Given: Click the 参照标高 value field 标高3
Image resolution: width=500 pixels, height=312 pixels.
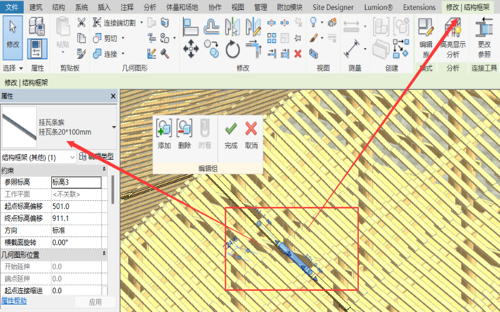Looking at the screenshot, I should point(76,182).
